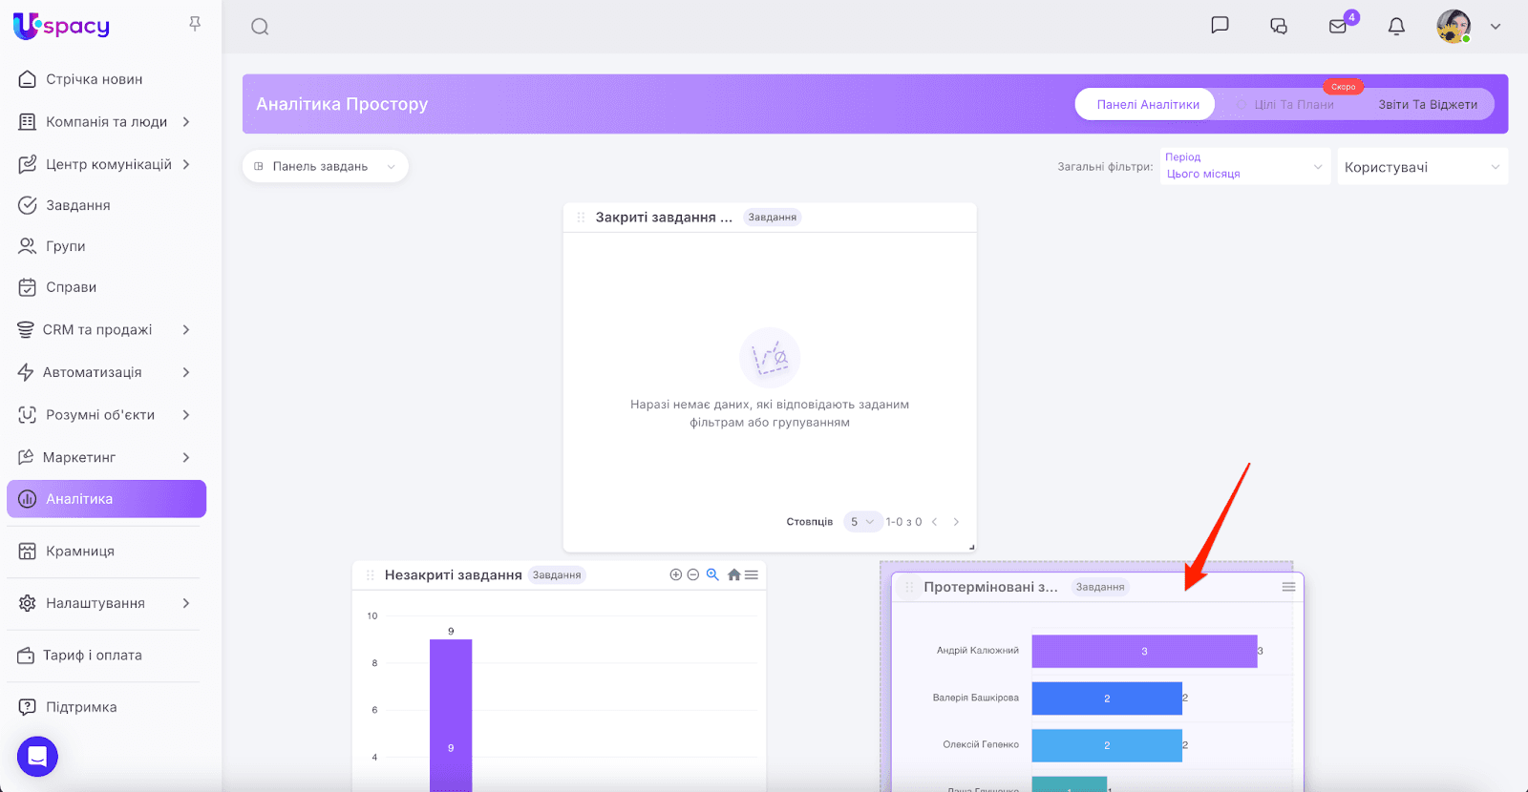The width and height of the screenshot is (1528, 792).
Task: Zoom out on Незакриті завдання chart
Action: [693, 574]
